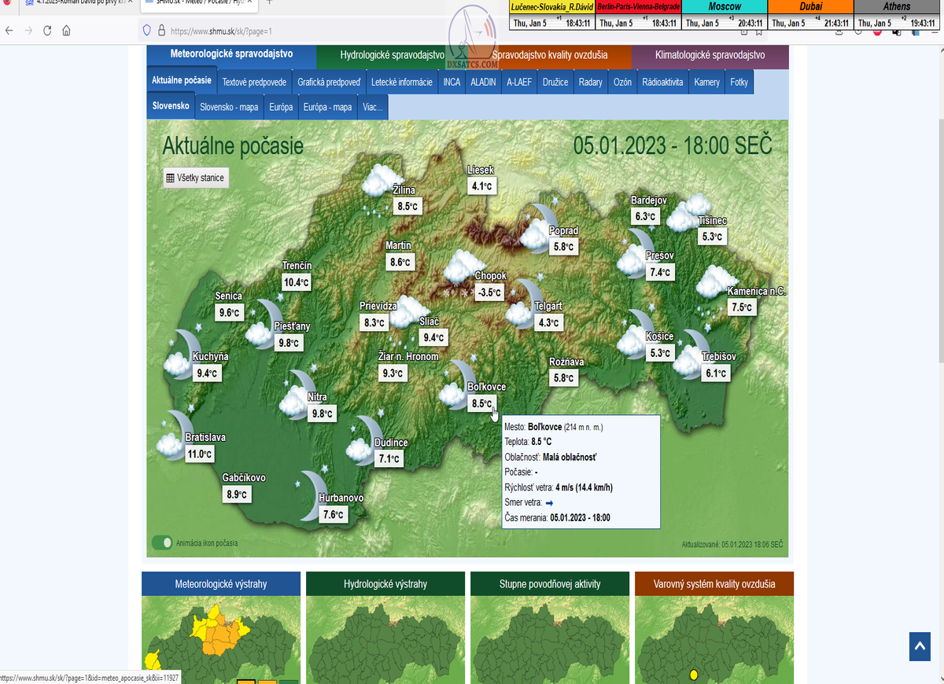This screenshot has height=684, width=944.
Task: Select the Fotky tab
Action: click(x=739, y=82)
